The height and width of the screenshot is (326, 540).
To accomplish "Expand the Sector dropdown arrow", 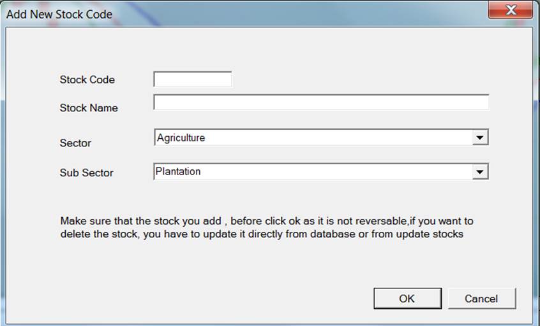I will pyautogui.click(x=481, y=138).
